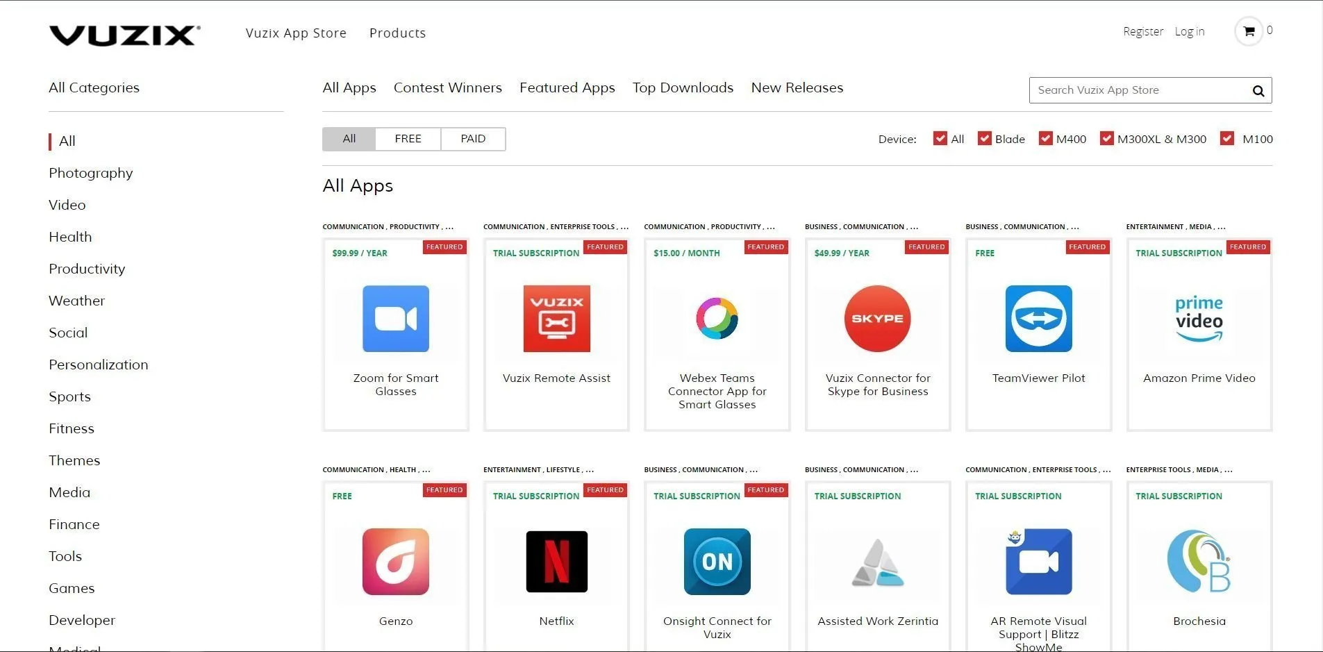
Task: Select the Personalization category
Action: point(99,365)
